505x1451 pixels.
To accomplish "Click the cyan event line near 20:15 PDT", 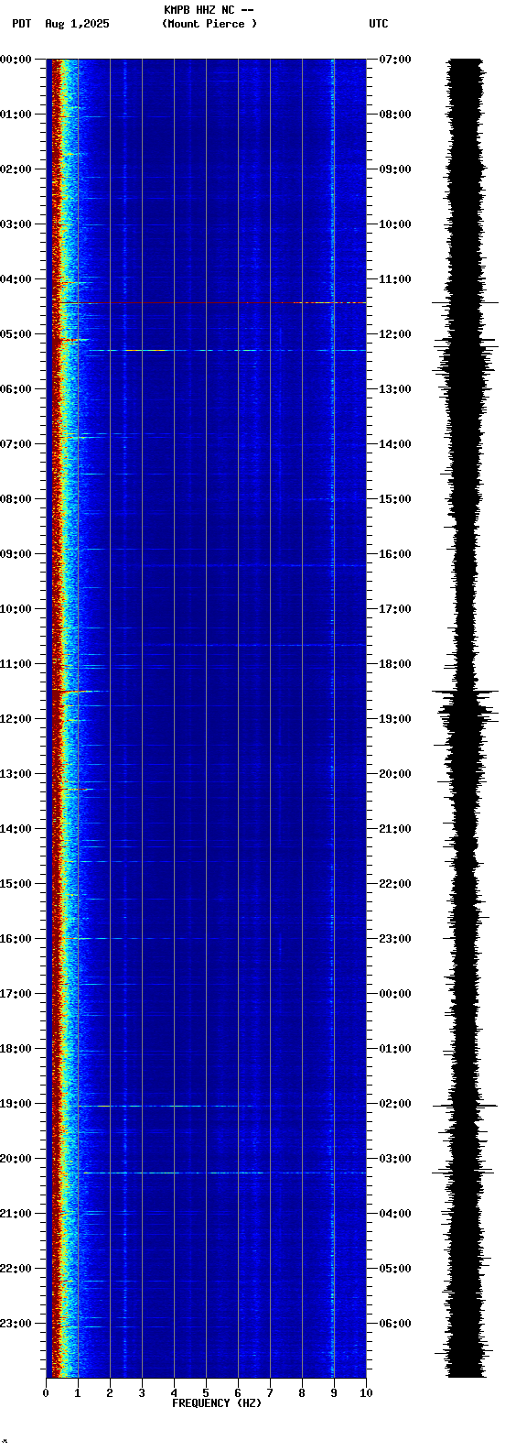I will (224, 1173).
